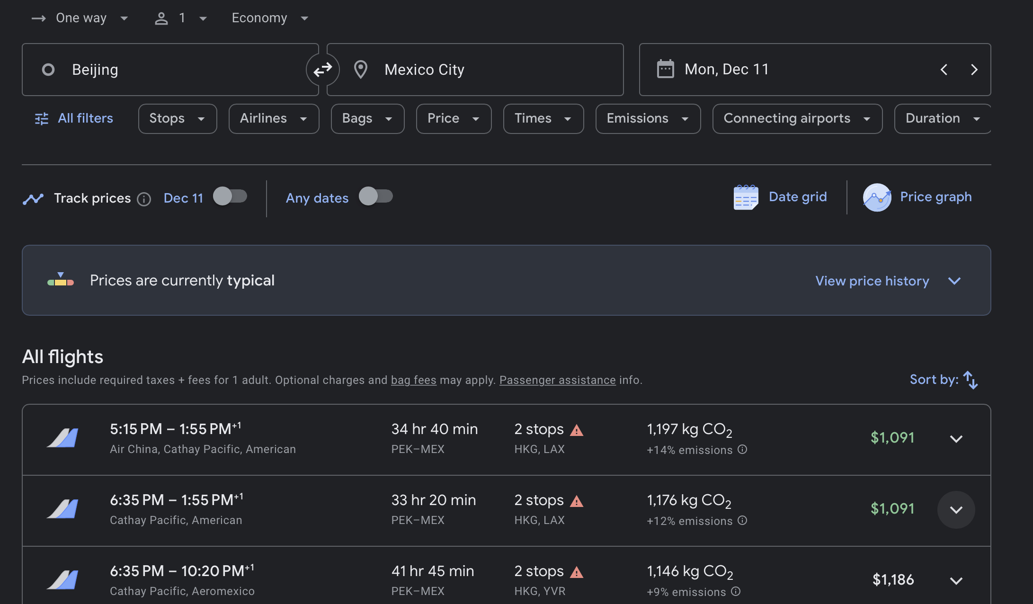This screenshot has height=604, width=1033.
Task: Click the $1,186 flight price
Action: 893,580
